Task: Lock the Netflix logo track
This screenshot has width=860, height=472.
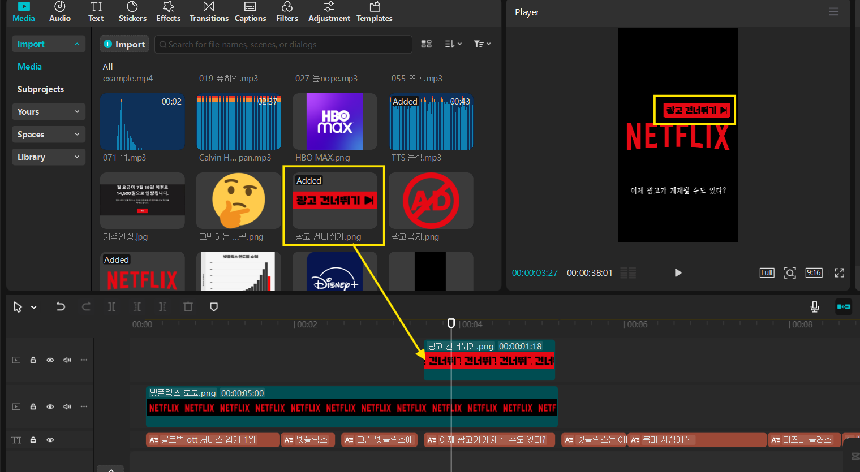Action: [x=33, y=406]
